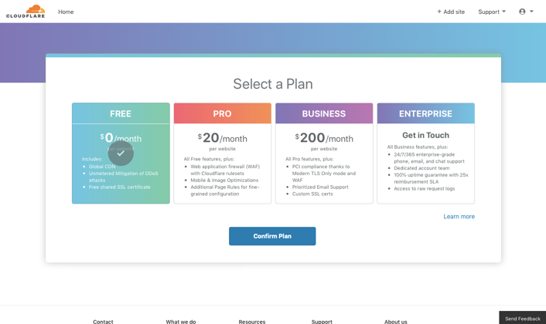Select the Pro plan header

222,113
